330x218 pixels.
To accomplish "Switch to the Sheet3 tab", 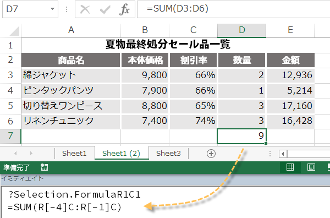I will tap(168, 154).
